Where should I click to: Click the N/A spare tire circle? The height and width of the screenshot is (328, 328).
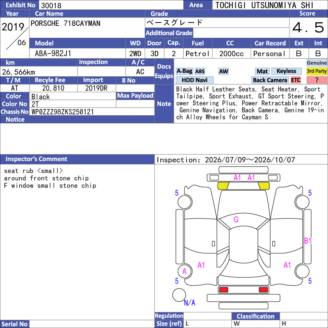tap(179, 295)
